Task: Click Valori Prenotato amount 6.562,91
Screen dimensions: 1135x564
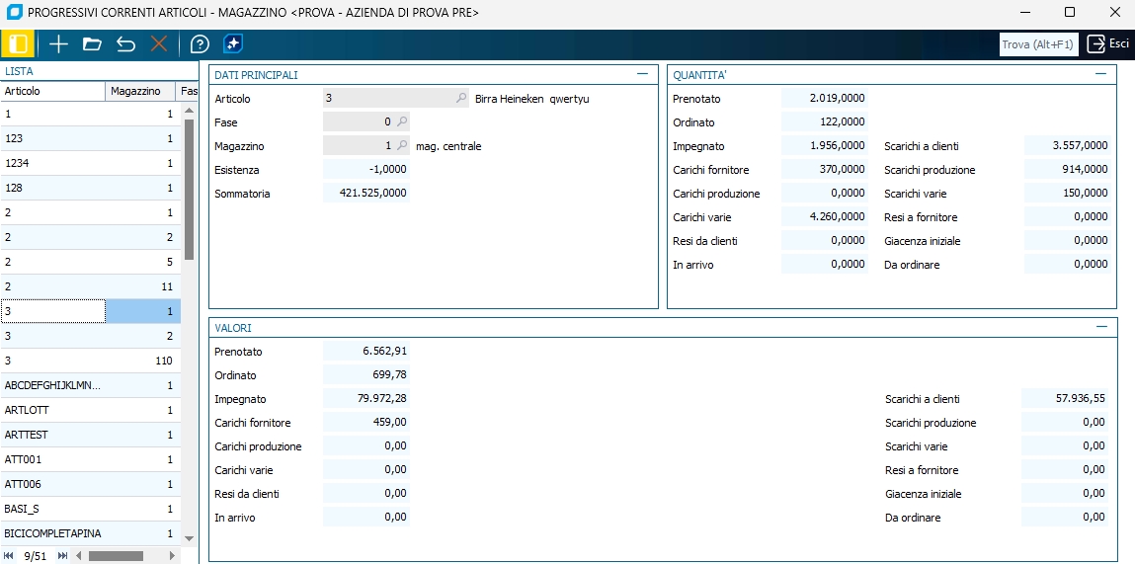Action: 366,352
